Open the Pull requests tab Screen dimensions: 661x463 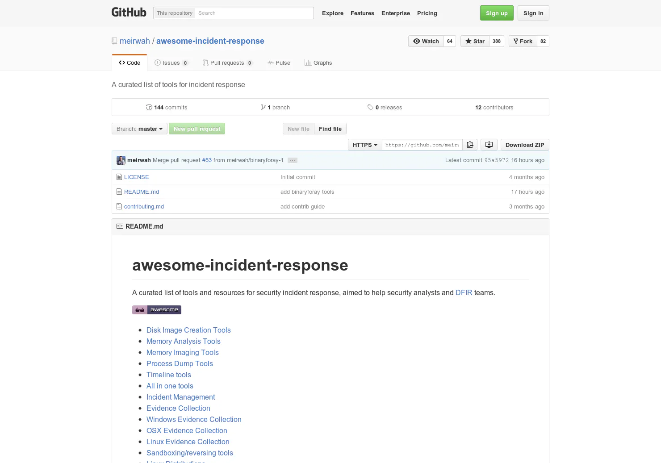(228, 63)
